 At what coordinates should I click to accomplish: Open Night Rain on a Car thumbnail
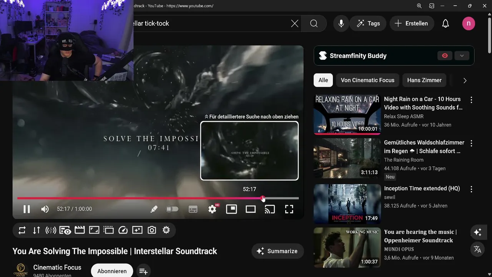[x=347, y=115]
